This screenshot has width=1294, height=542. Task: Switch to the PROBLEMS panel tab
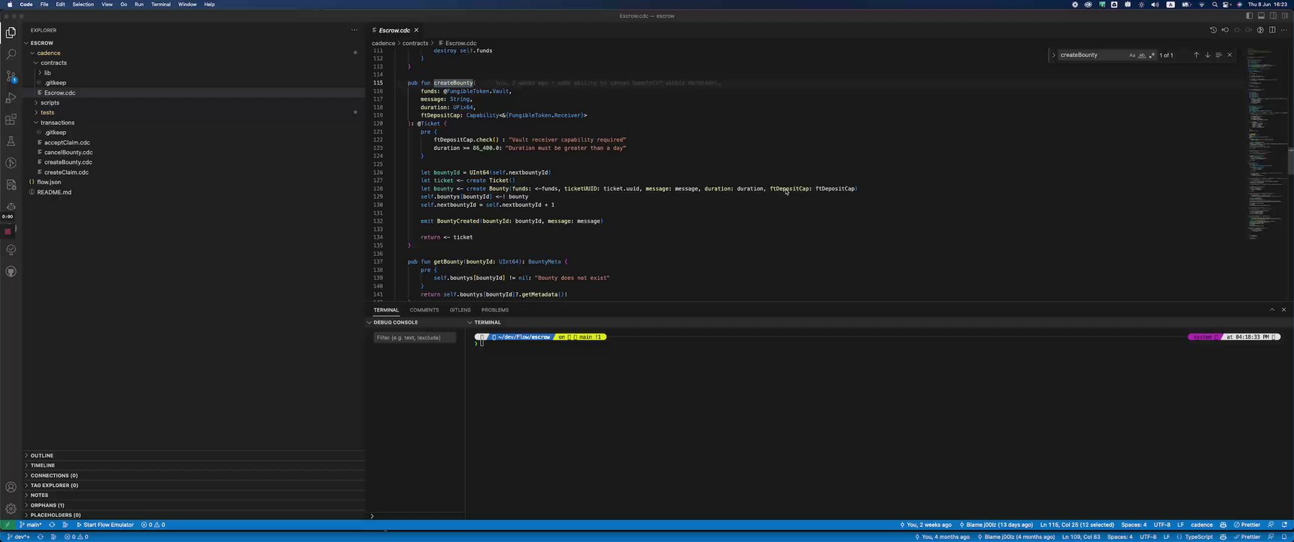pos(494,310)
